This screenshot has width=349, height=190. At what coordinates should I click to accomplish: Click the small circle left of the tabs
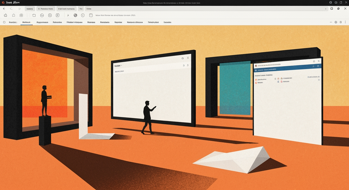pos(4,22)
